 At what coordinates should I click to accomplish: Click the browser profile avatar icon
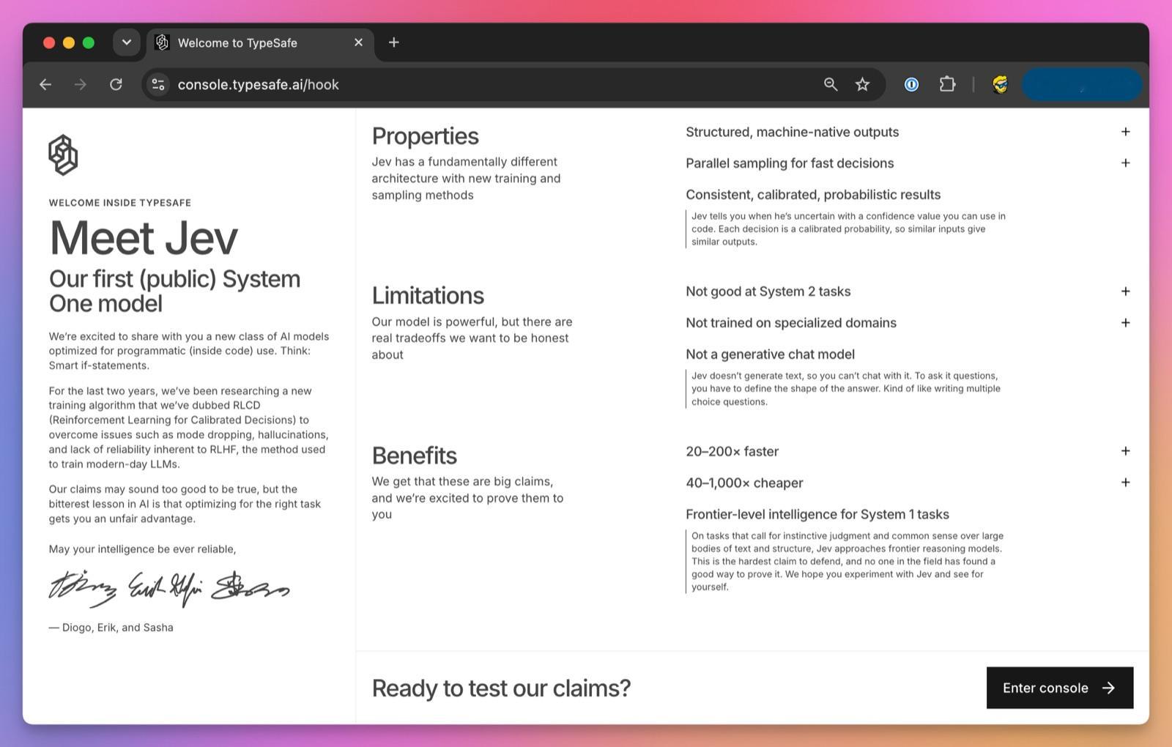coord(1001,85)
